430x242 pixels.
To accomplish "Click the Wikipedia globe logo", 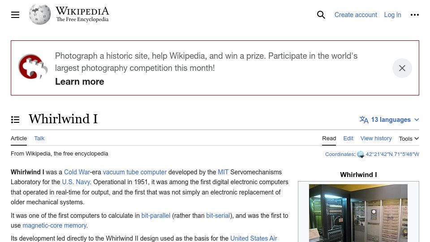I will coord(40,14).
